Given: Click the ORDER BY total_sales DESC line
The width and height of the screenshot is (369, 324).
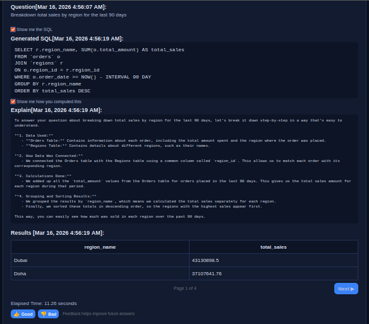Looking at the screenshot, I should (52, 90).
